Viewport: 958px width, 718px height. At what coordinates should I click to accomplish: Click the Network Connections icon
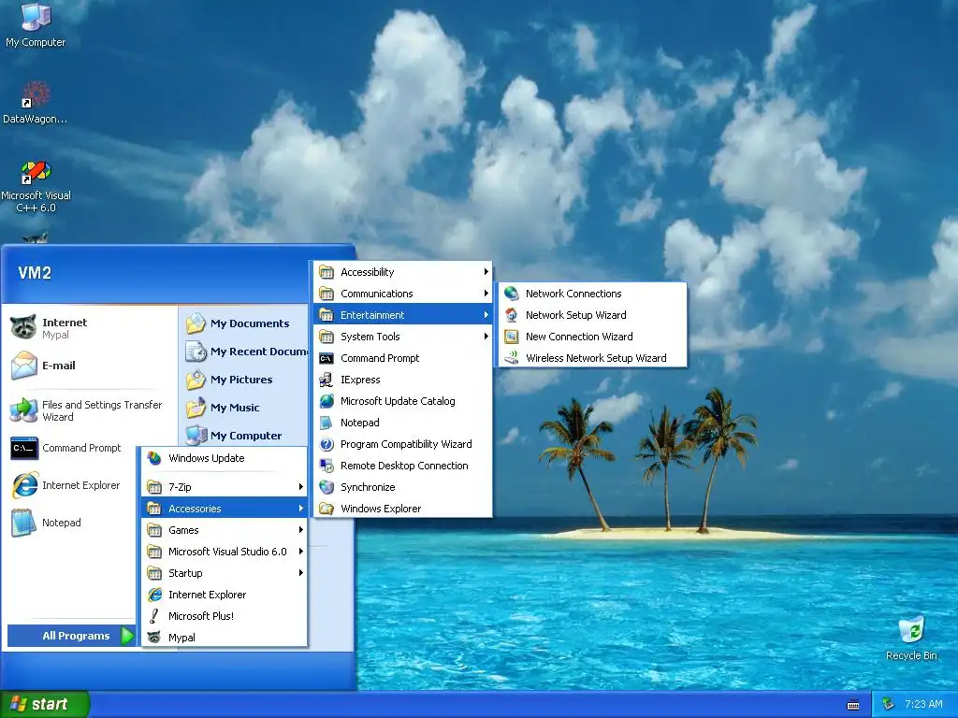[x=512, y=294]
